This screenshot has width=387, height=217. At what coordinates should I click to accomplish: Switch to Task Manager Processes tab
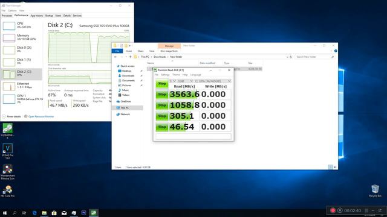pyautogui.click(x=7, y=16)
